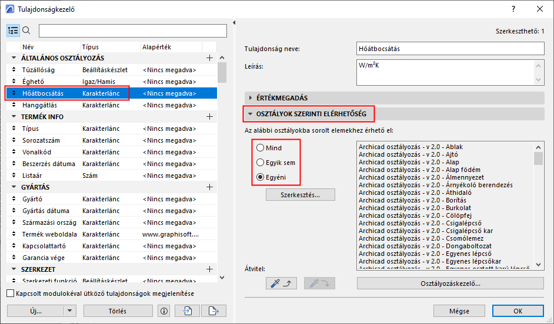Image resolution: width=554 pixels, height=324 pixels.
Task: Expand the ÉRTÉKMEGADÁS section
Action: [251, 98]
